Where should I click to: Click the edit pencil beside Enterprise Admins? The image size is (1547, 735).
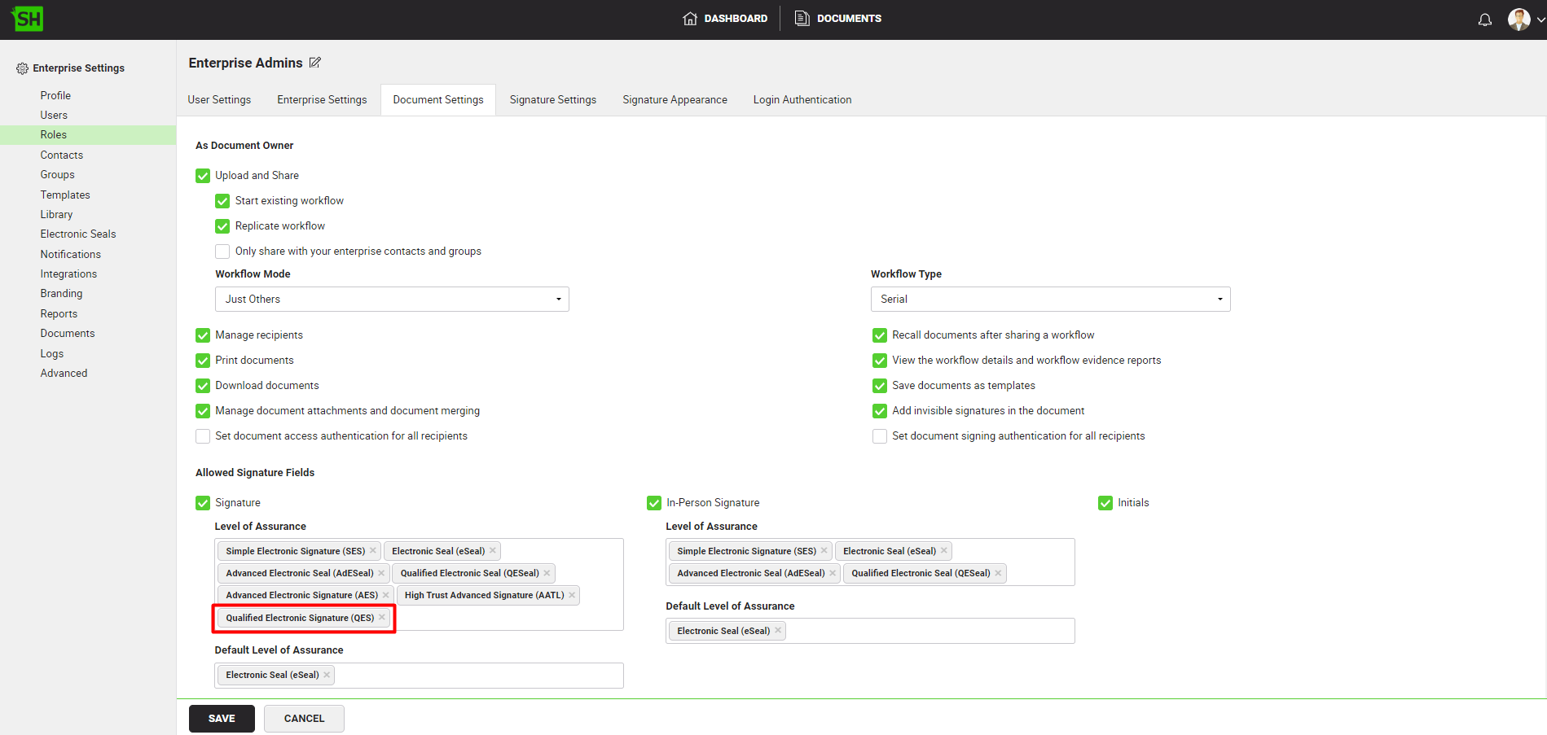(x=315, y=63)
